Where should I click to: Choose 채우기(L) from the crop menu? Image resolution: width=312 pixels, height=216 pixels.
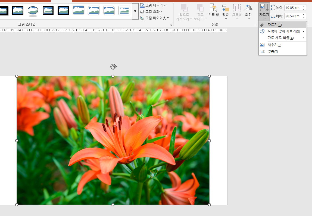pos(283,45)
